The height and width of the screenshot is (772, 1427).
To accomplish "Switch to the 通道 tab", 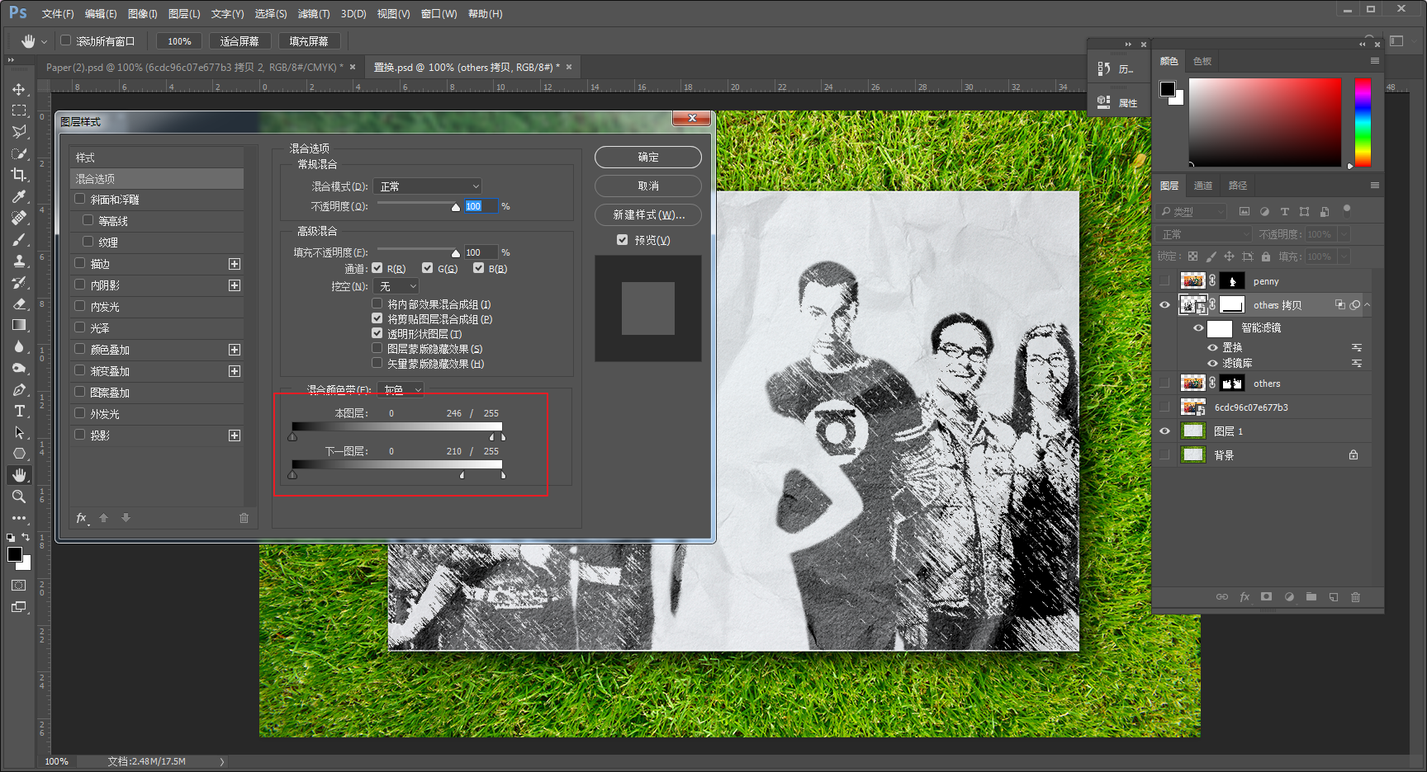I will point(1203,186).
